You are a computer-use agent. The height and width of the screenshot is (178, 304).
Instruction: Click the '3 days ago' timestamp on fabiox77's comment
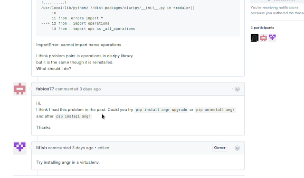point(90,89)
